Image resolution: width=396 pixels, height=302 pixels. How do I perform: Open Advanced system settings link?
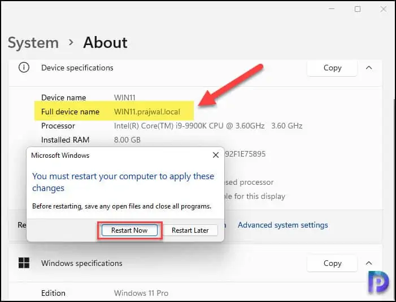pyautogui.click(x=282, y=225)
